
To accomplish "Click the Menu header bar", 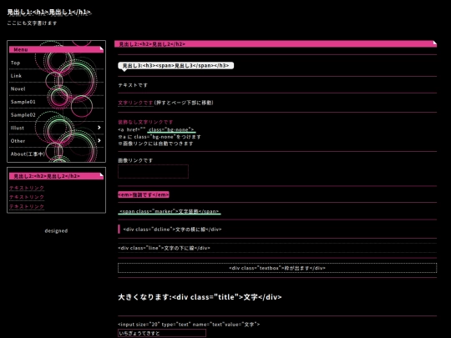I will click(x=56, y=49).
